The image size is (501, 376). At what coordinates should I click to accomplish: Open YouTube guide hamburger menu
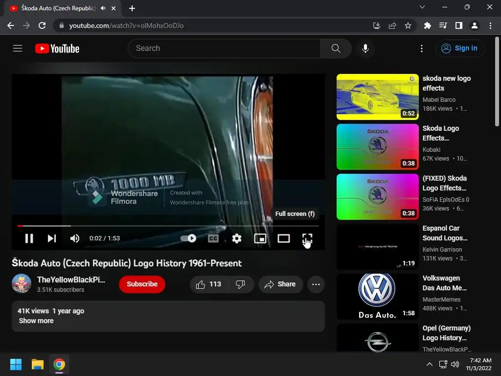pyautogui.click(x=18, y=48)
